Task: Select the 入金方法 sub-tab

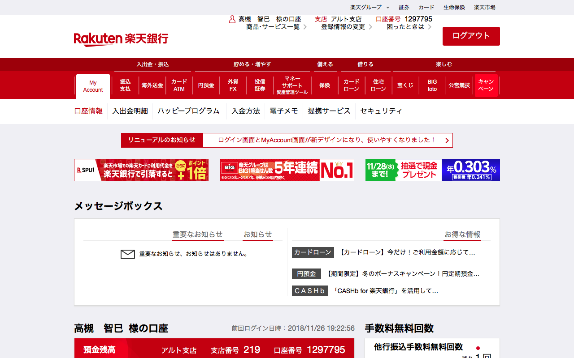Action: pyautogui.click(x=246, y=111)
